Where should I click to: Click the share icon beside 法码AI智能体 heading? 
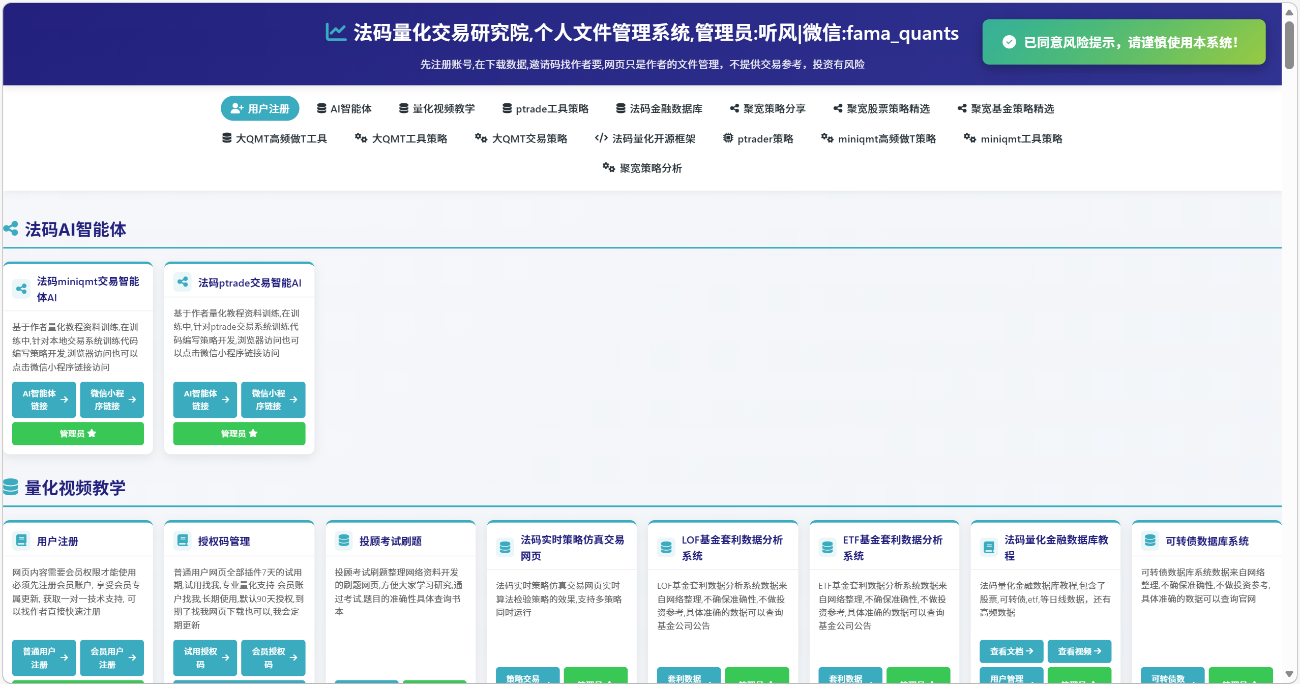pos(11,229)
